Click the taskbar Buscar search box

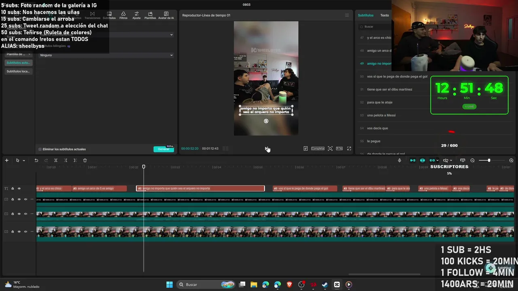tap(206, 285)
